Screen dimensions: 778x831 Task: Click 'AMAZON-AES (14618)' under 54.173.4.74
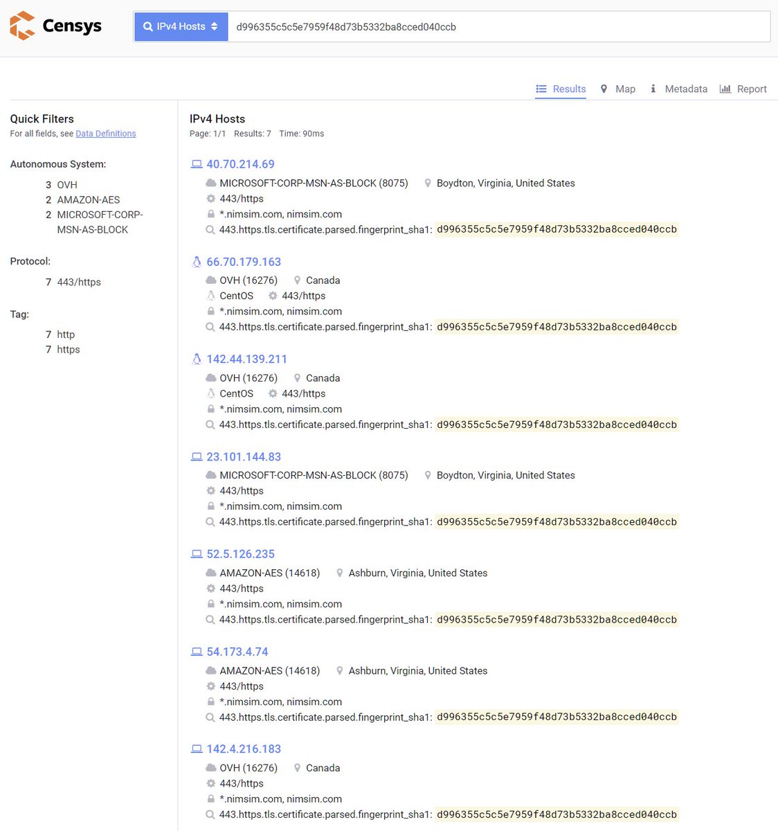pos(270,671)
